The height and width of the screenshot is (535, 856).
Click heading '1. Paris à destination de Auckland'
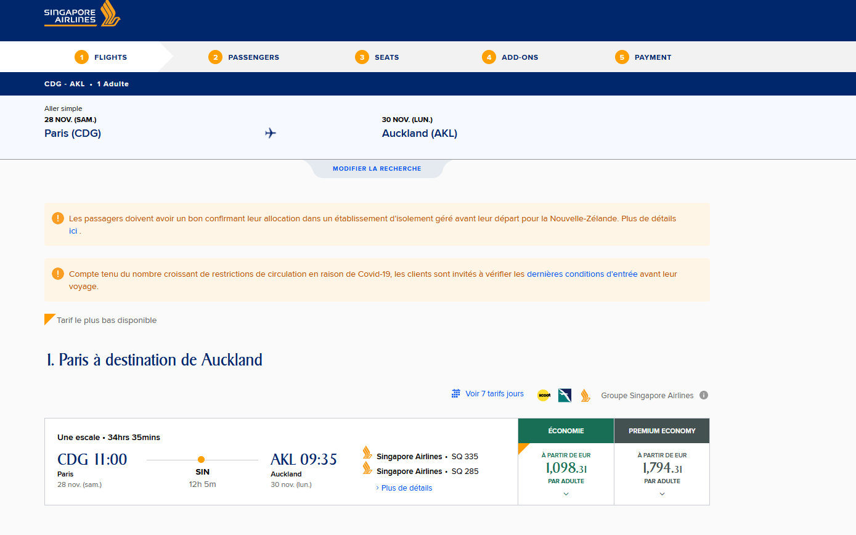(155, 360)
